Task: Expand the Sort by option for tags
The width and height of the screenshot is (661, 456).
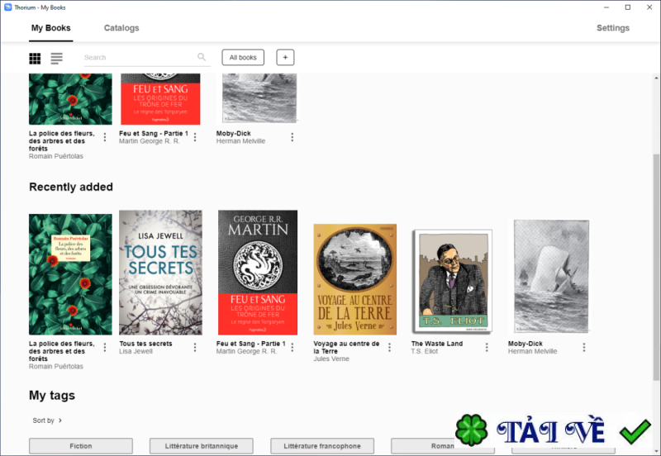Action: [47, 420]
